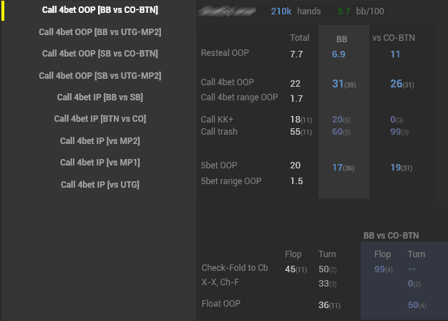
Task: Switch to Call 4bet IP [vs MP2]
Action: 100,140
